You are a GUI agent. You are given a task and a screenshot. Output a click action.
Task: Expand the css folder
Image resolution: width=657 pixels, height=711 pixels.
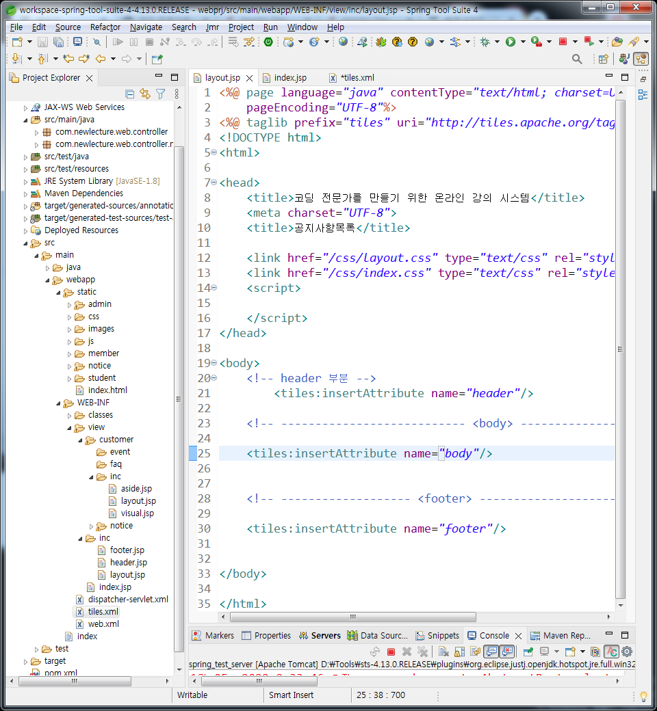click(70, 317)
